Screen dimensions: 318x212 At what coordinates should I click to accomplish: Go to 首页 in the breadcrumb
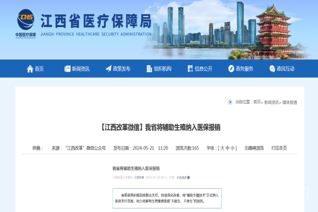click(x=257, y=102)
